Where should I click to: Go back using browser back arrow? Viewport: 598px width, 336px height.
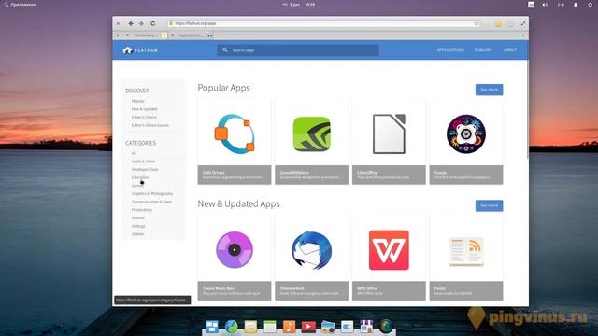[x=131, y=23]
